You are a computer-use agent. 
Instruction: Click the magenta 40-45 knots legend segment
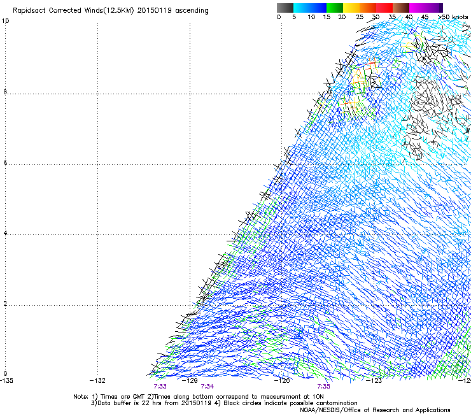418,8
